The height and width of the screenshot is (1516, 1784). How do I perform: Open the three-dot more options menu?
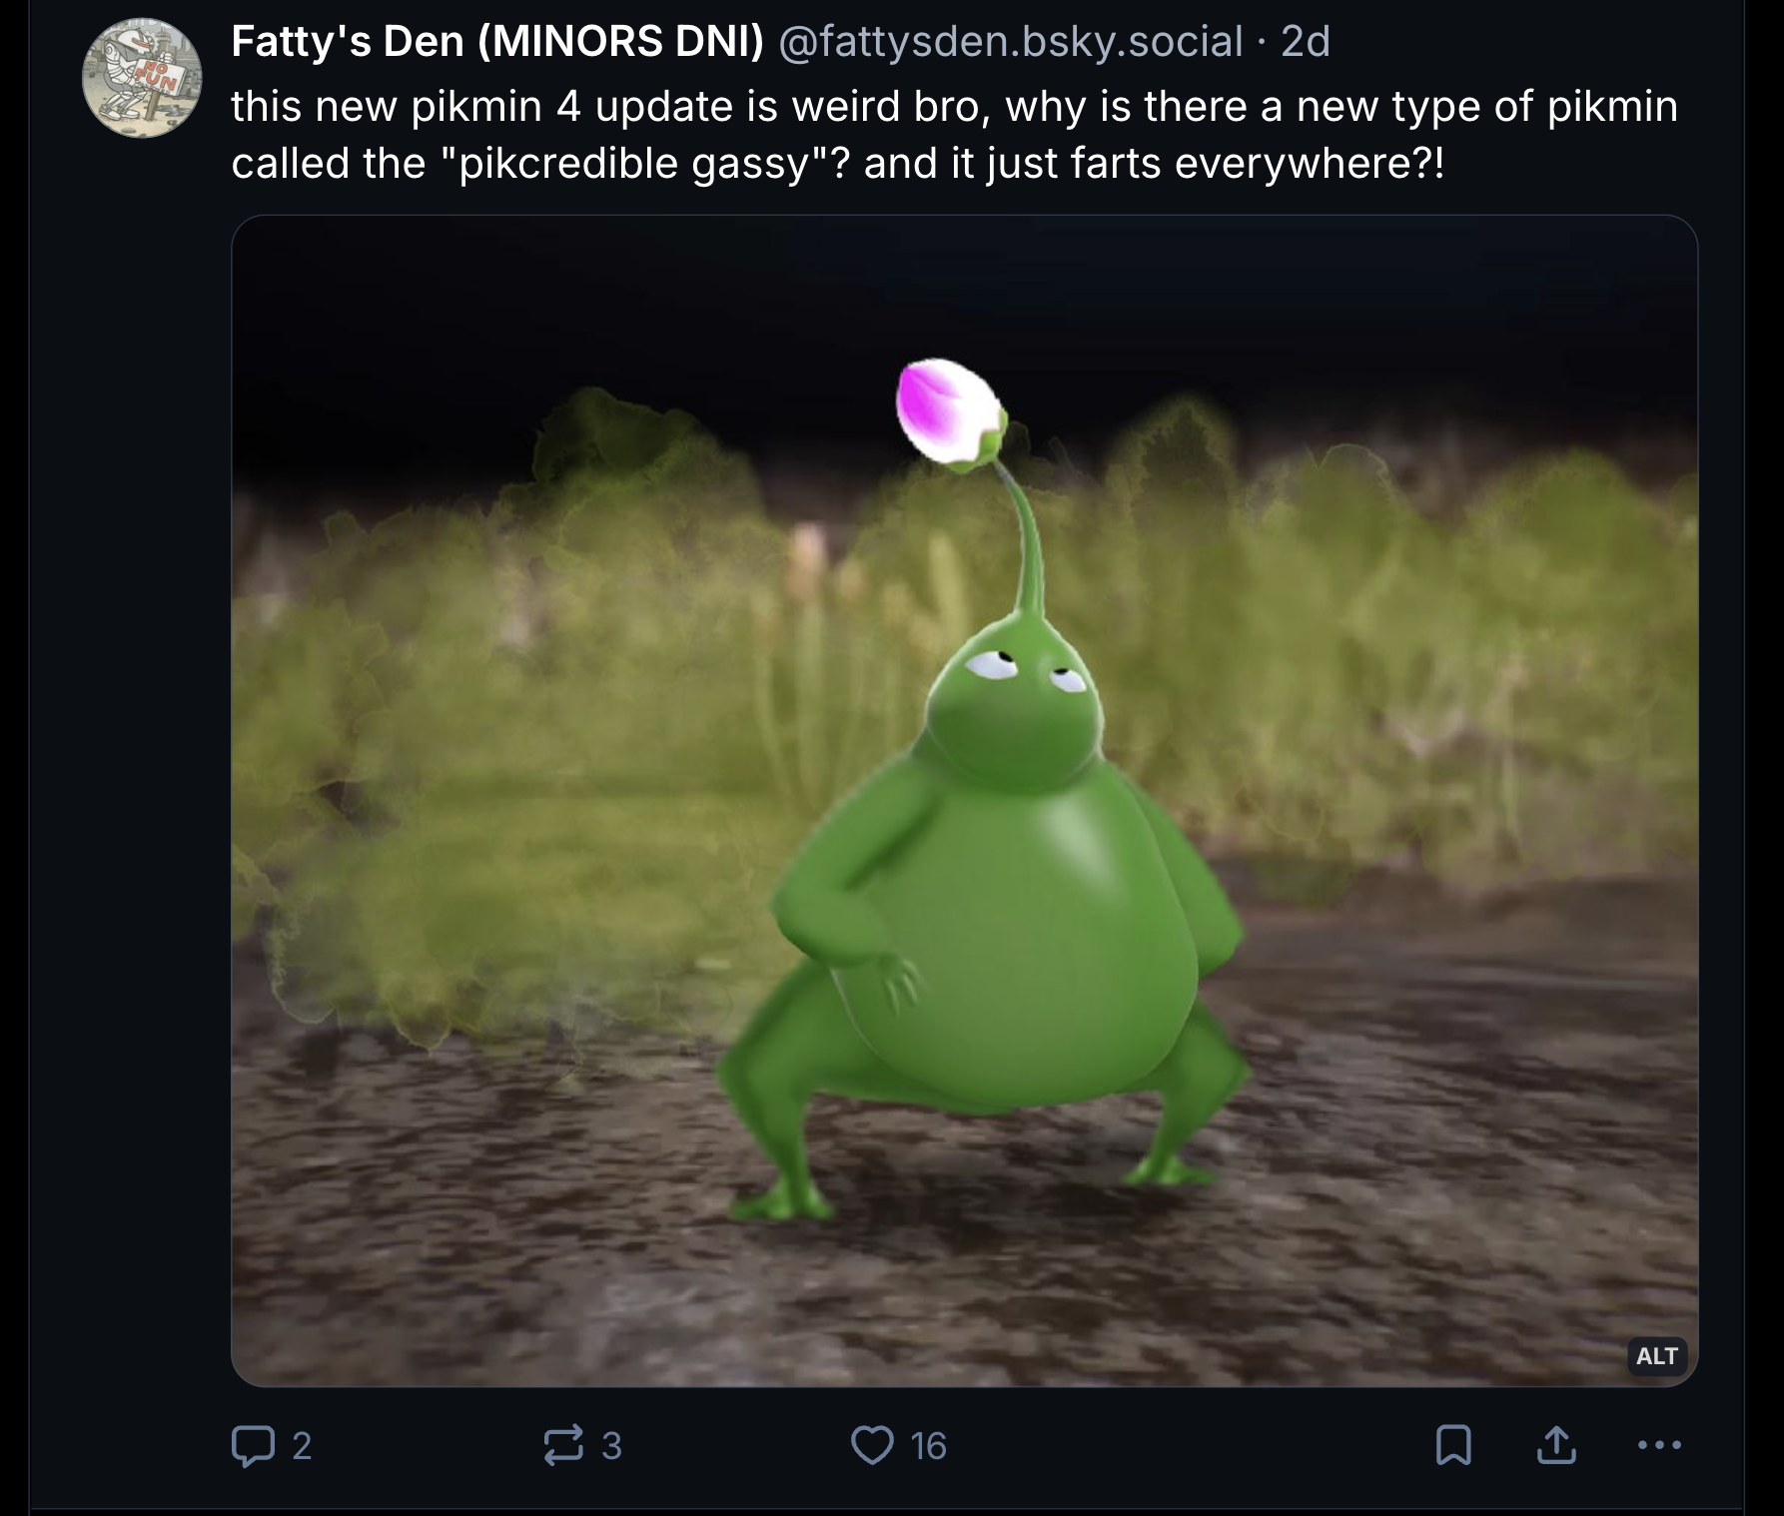[x=1660, y=1445]
